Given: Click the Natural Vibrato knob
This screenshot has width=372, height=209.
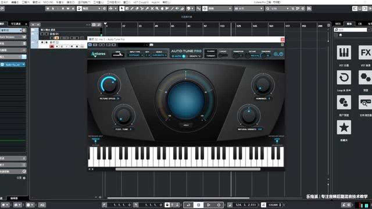Looking at the screenshot, I should (249, 115).
